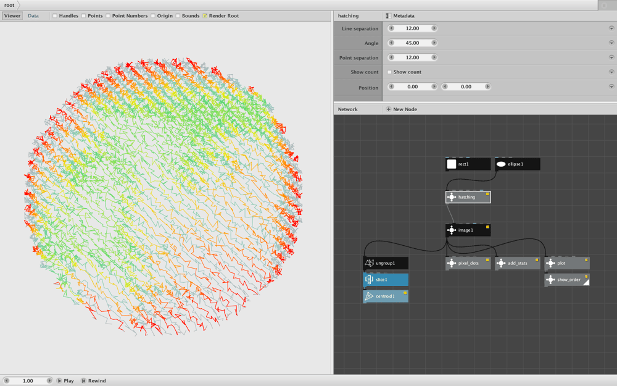Switch to the Viewer tab
Image resolution: width=617 pixels, height=386 pixels.
12,16
